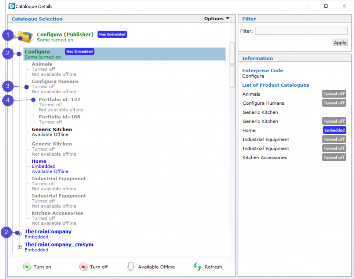Screen dimensions: 354x279
Task: Click Turned off badge next to Kitchen Accessories
Action: (334, 157)
